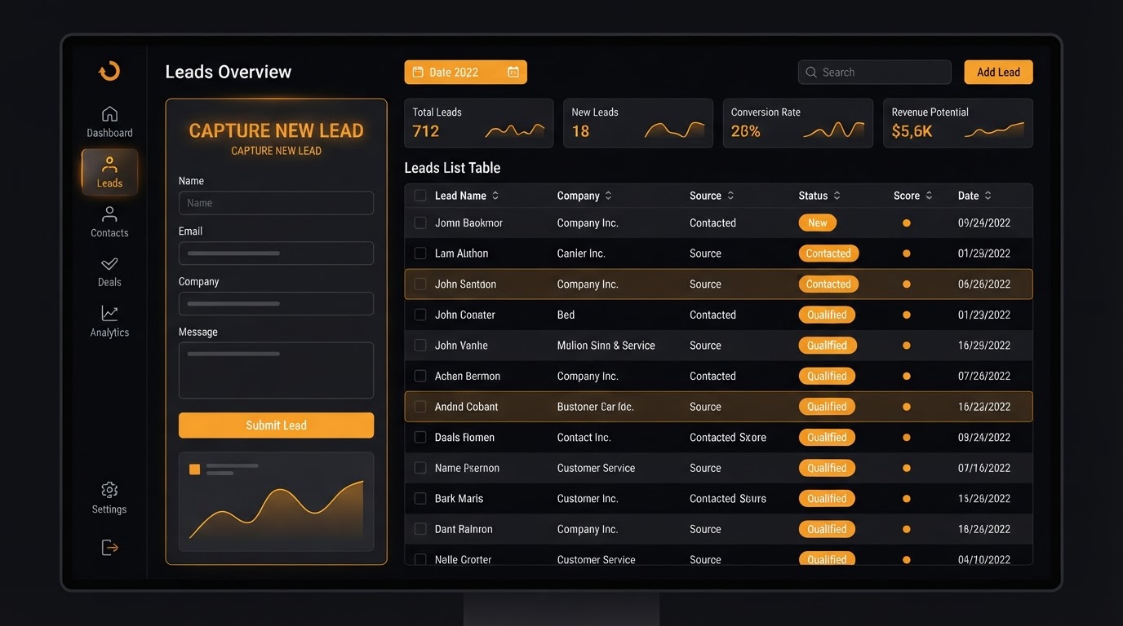Click the score dot for Dant Ralnron

point(907,529)
